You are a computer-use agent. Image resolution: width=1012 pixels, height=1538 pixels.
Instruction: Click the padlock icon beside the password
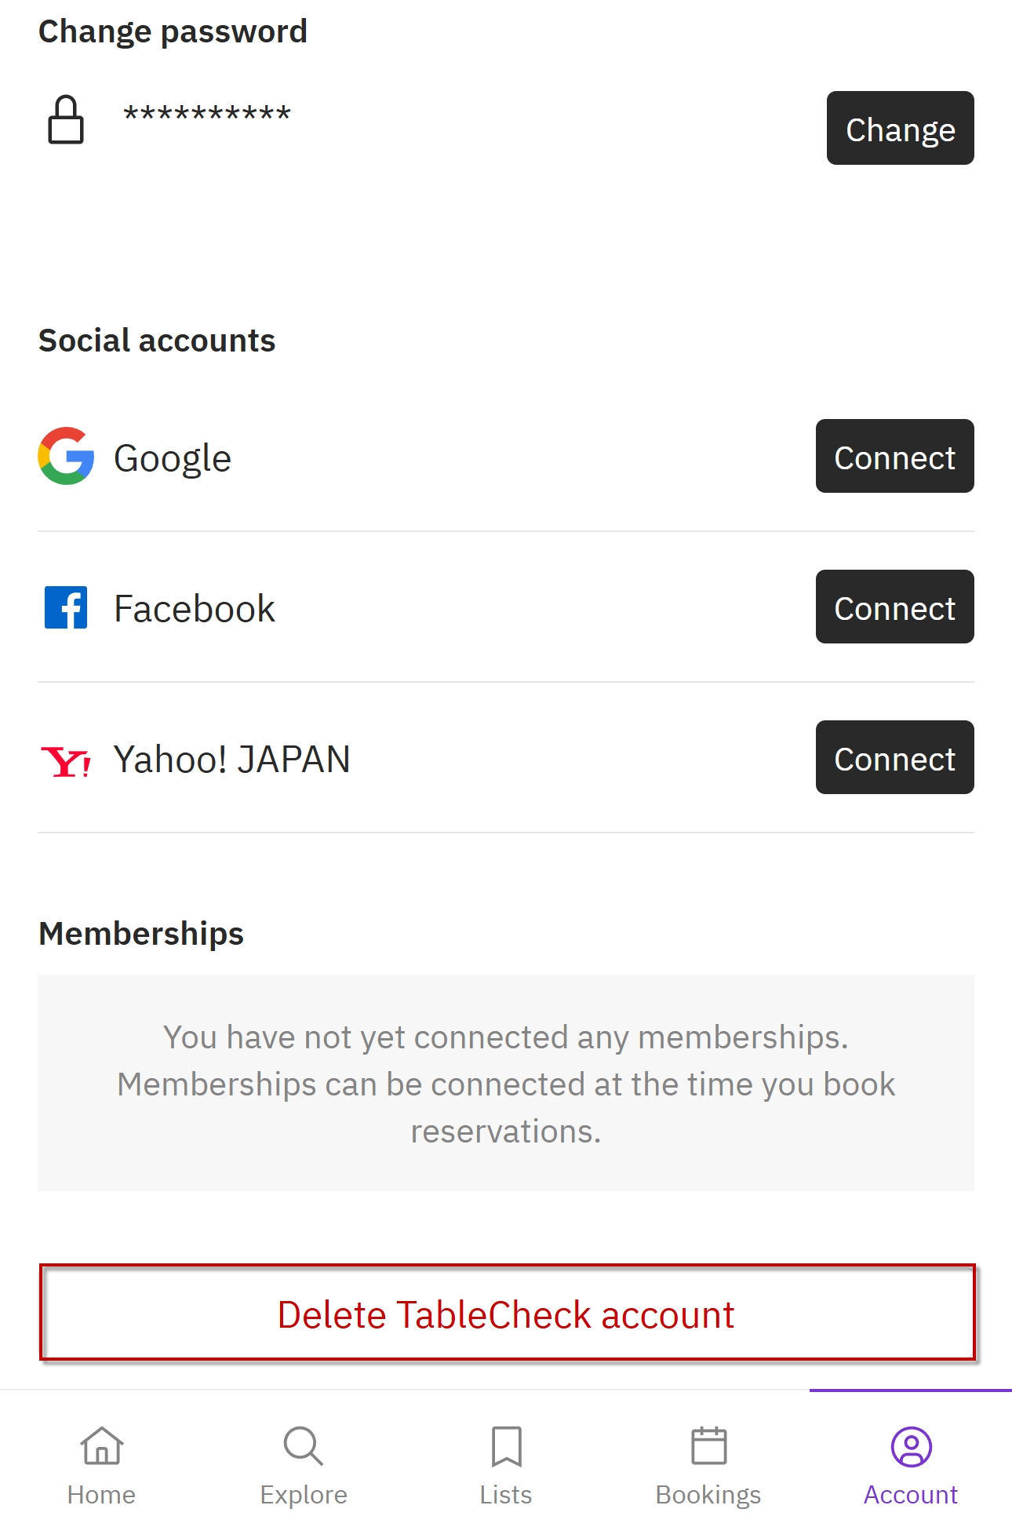pyautogui.click(x=66, y=120)
